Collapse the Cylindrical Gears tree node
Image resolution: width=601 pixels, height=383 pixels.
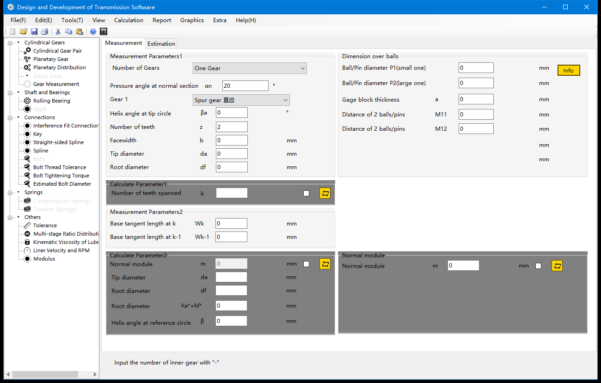10,43
